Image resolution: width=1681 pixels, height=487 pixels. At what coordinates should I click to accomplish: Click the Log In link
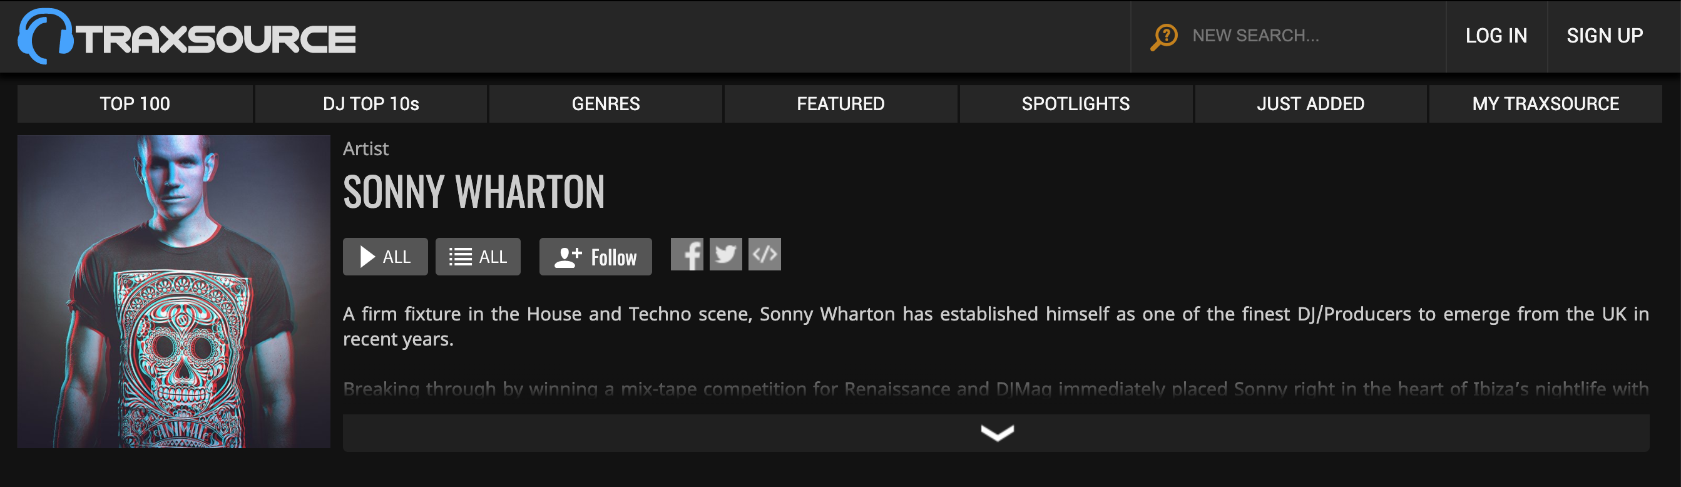[1496, 36]
